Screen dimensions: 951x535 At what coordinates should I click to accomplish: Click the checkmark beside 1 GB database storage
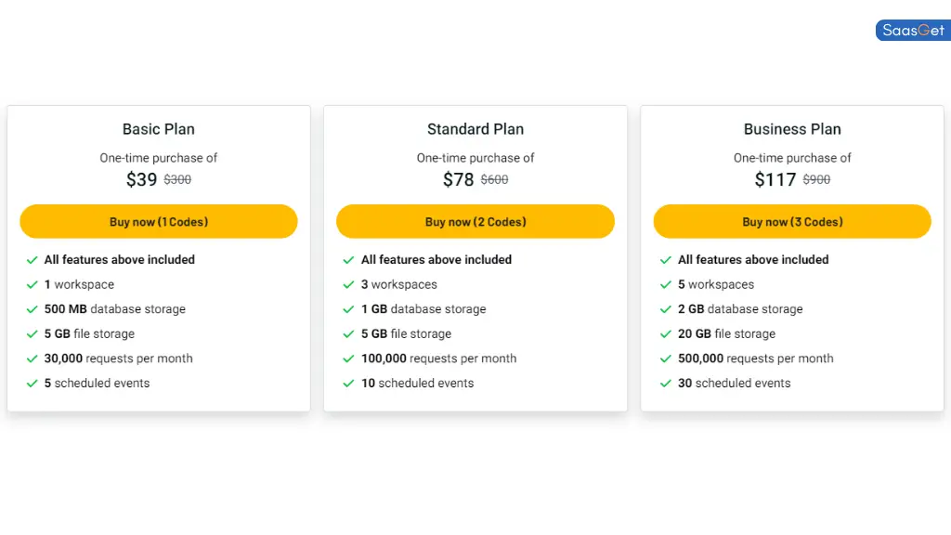tap(350, 308)
